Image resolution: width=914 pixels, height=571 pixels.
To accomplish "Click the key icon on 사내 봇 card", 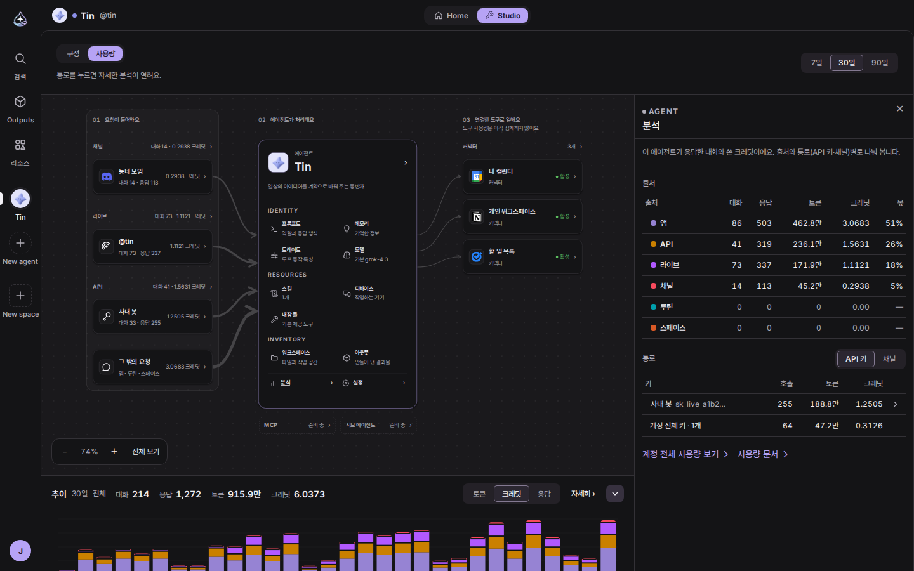I will click(107, 317).
